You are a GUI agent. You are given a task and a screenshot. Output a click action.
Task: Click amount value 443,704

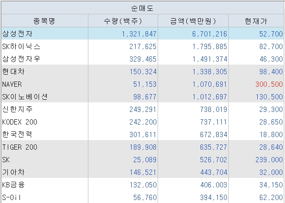(x=214, y=172)
